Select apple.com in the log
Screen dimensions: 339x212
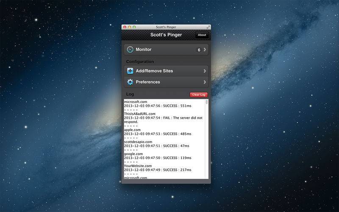point(132,130)
